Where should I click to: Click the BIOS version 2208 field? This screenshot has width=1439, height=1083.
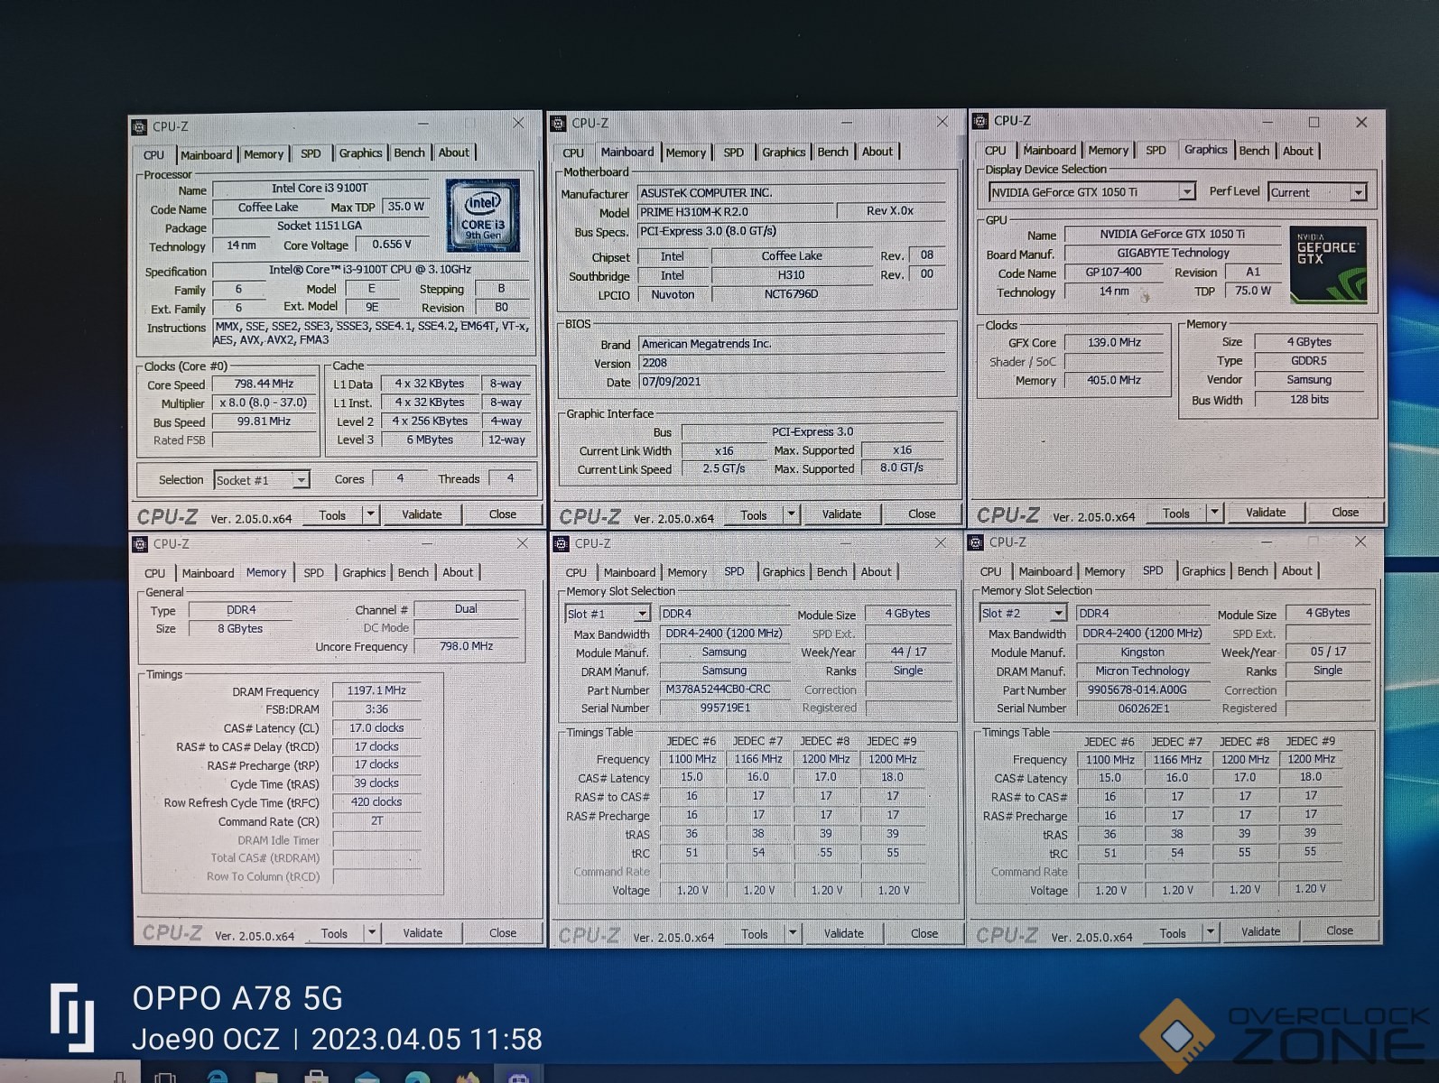pyautogui.click(x=791, y=363)
